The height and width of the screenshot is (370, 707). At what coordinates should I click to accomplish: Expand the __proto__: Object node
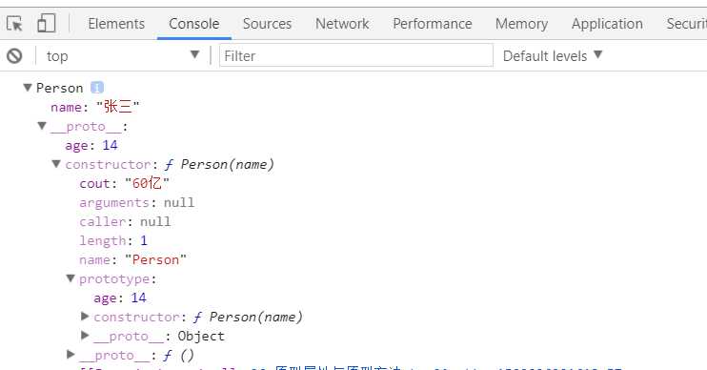tap(85, 336)
